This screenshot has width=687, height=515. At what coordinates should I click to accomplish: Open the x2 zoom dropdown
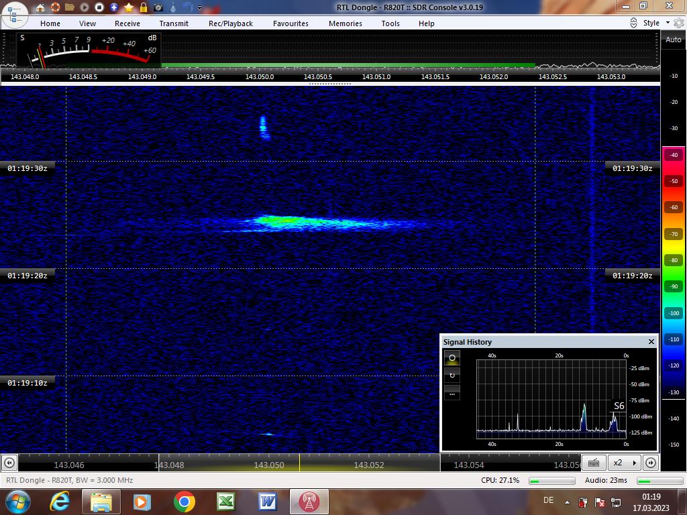pyautogui.click(x=625, y=463)
